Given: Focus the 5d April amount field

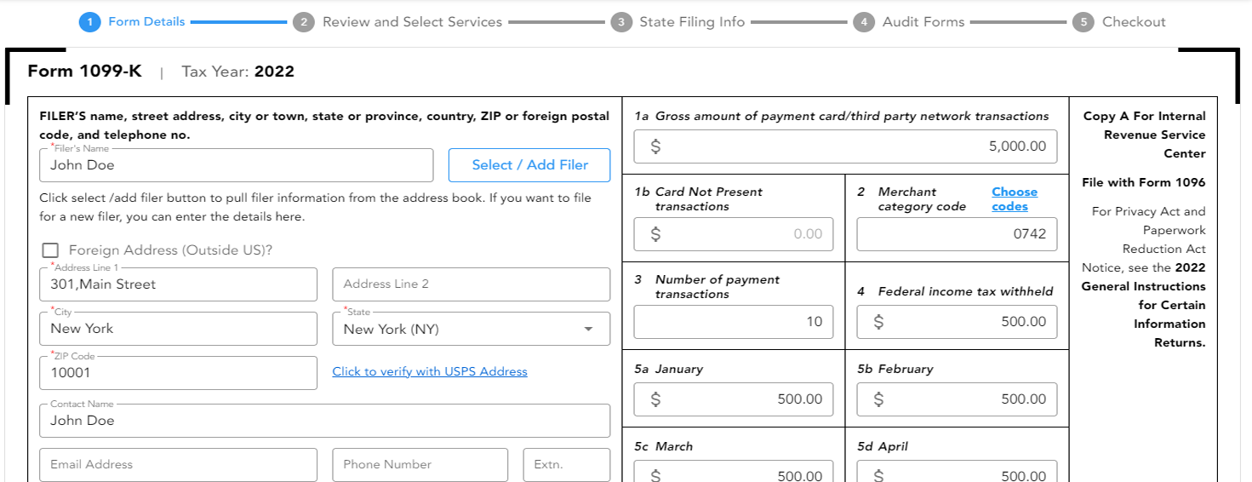Looking at the screenshot, I should [x=957, y=471].
